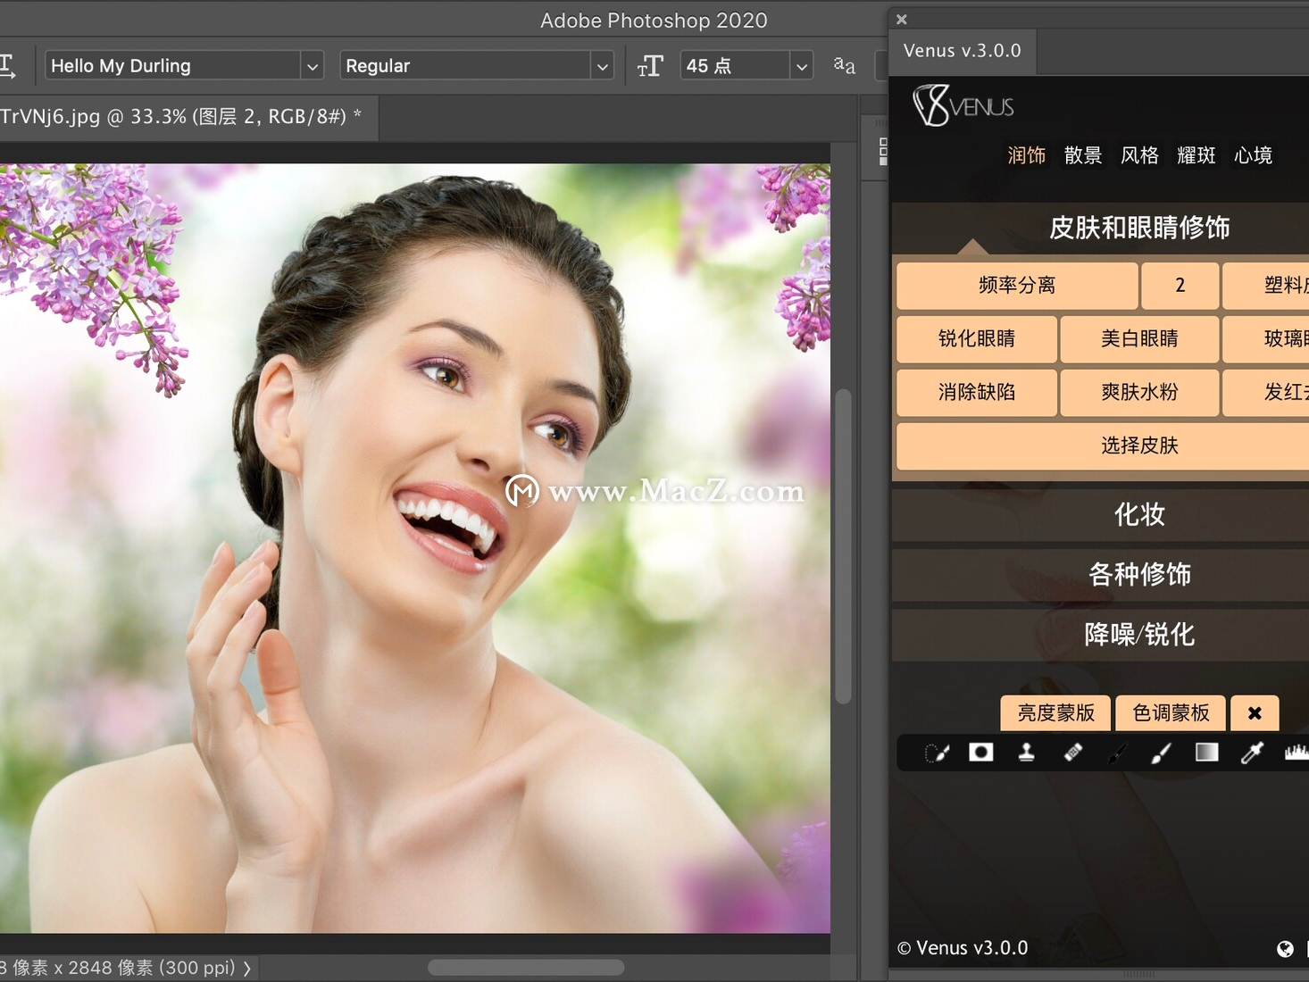Viewport: 1309px width, 982px height.
Task: Click the Venus logo in the panel header
Action: pyautogui.click(x=963, y=104)
